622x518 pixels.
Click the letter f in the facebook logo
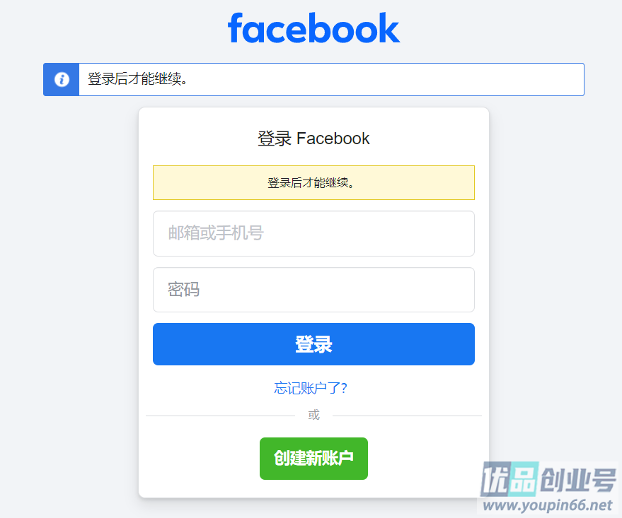235,28
